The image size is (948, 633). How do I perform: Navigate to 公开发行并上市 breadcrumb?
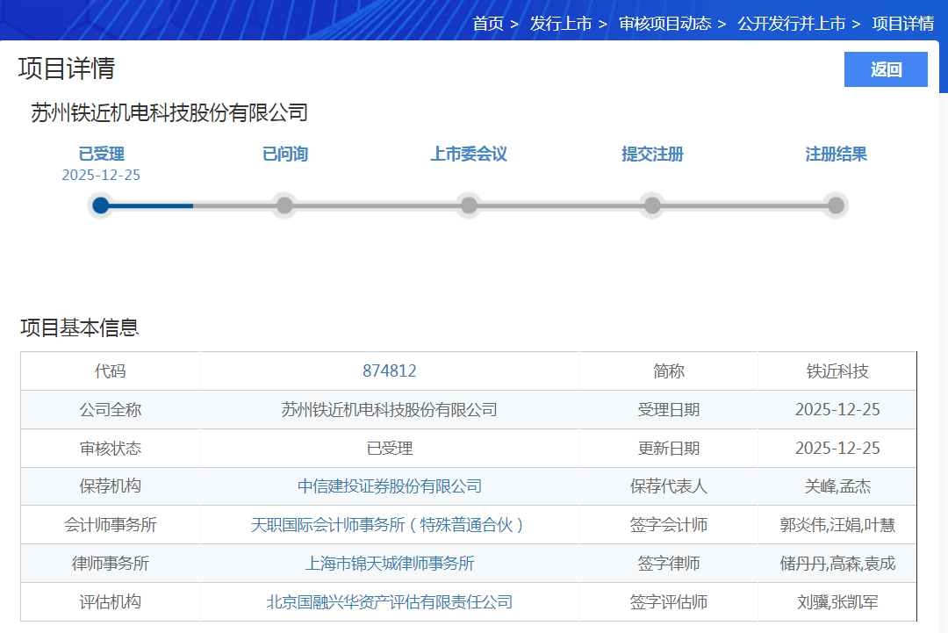coord(791,24)
